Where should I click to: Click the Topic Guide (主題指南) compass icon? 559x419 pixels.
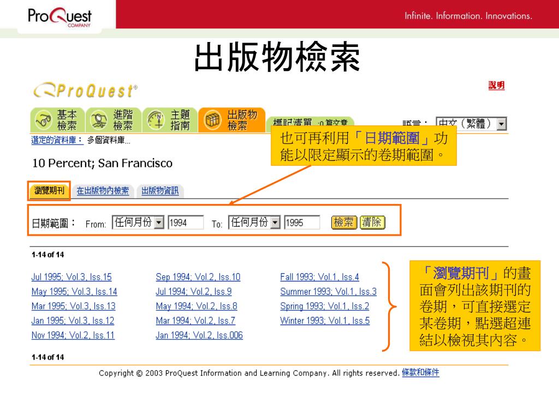click(x=156, y=120)
